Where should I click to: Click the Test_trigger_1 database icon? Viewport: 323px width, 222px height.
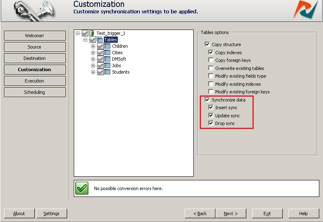point(92,33)
